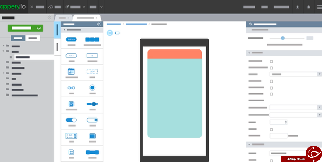Open the upper of two empty stacked dropdowns
The height and width of the screenshot is (162, 322).
click(x=295, y=107)
